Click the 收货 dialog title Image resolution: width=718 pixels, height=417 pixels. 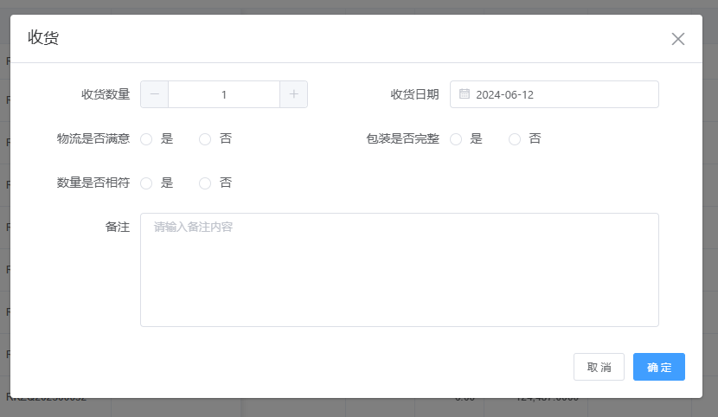click(x=43, y=37)
